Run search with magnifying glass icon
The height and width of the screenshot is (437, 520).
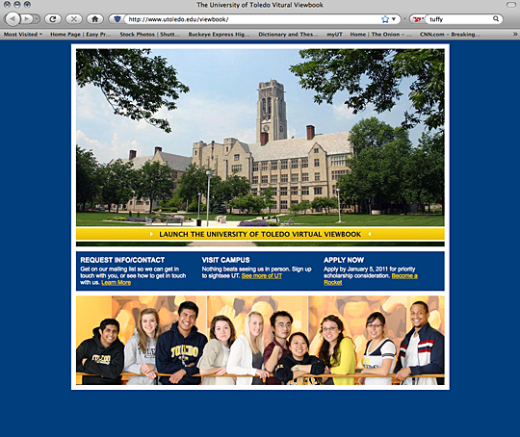tap(496, 19)
